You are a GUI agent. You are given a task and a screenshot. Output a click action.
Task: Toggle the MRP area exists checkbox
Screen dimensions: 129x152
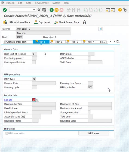[7, 133]
